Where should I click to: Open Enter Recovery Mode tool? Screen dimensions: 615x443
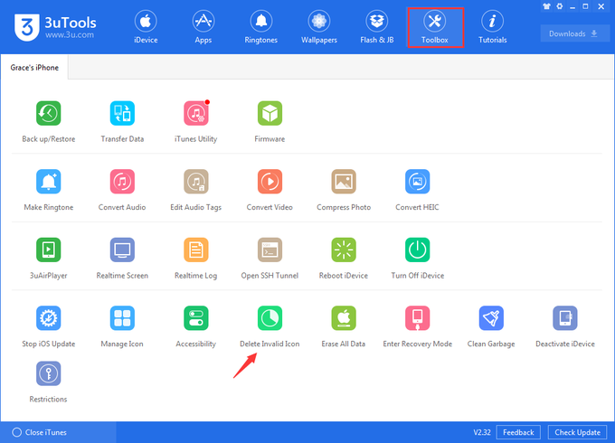[x=417, y=318]
